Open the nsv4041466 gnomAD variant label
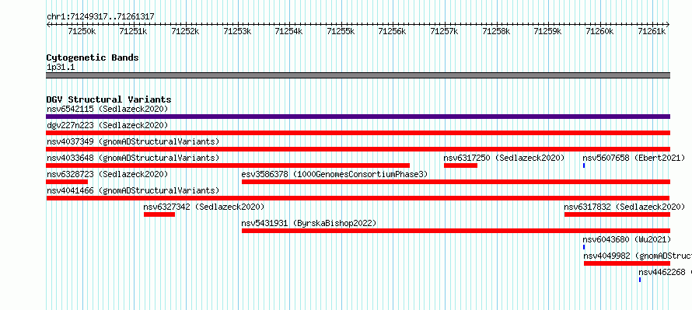This screenshot has height=310, width=692. [133, 190]
